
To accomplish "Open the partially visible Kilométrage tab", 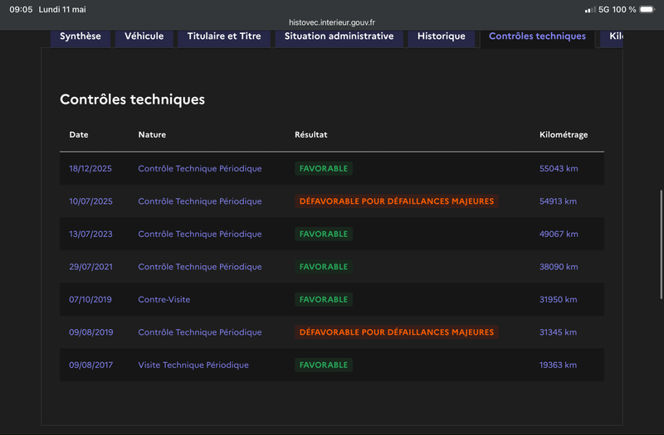I will pos(612,36).
